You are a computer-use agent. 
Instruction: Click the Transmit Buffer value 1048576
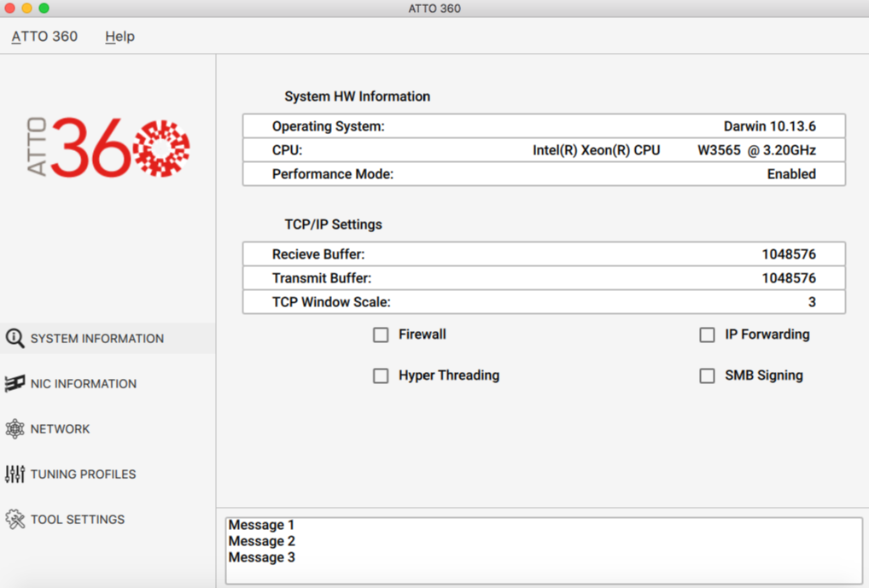[x=789, y=278]
